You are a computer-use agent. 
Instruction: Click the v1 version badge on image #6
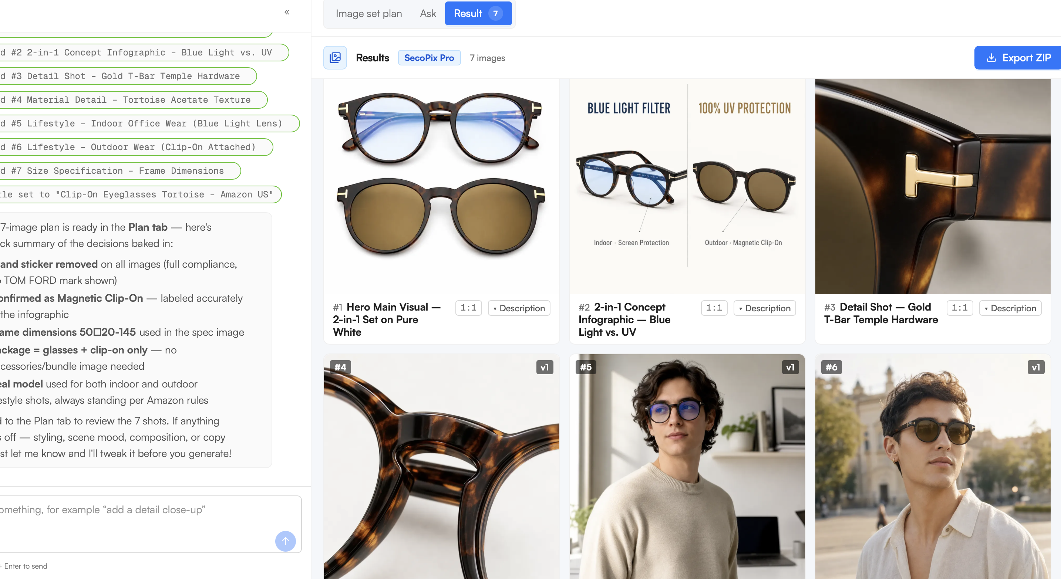[1035, 367]
